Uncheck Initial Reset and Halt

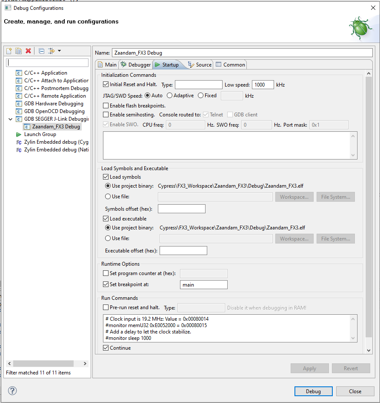pyautogui.click(x=105, y=84)
